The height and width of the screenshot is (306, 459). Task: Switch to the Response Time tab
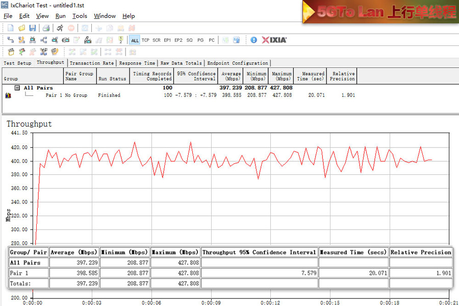(137, 63)
